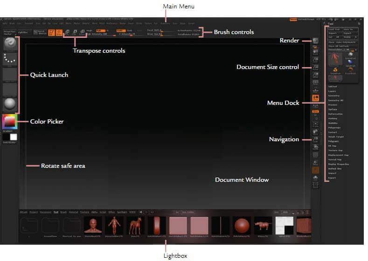Select the SimpleBrush tool thumbnail

click(x=335, y=70)
